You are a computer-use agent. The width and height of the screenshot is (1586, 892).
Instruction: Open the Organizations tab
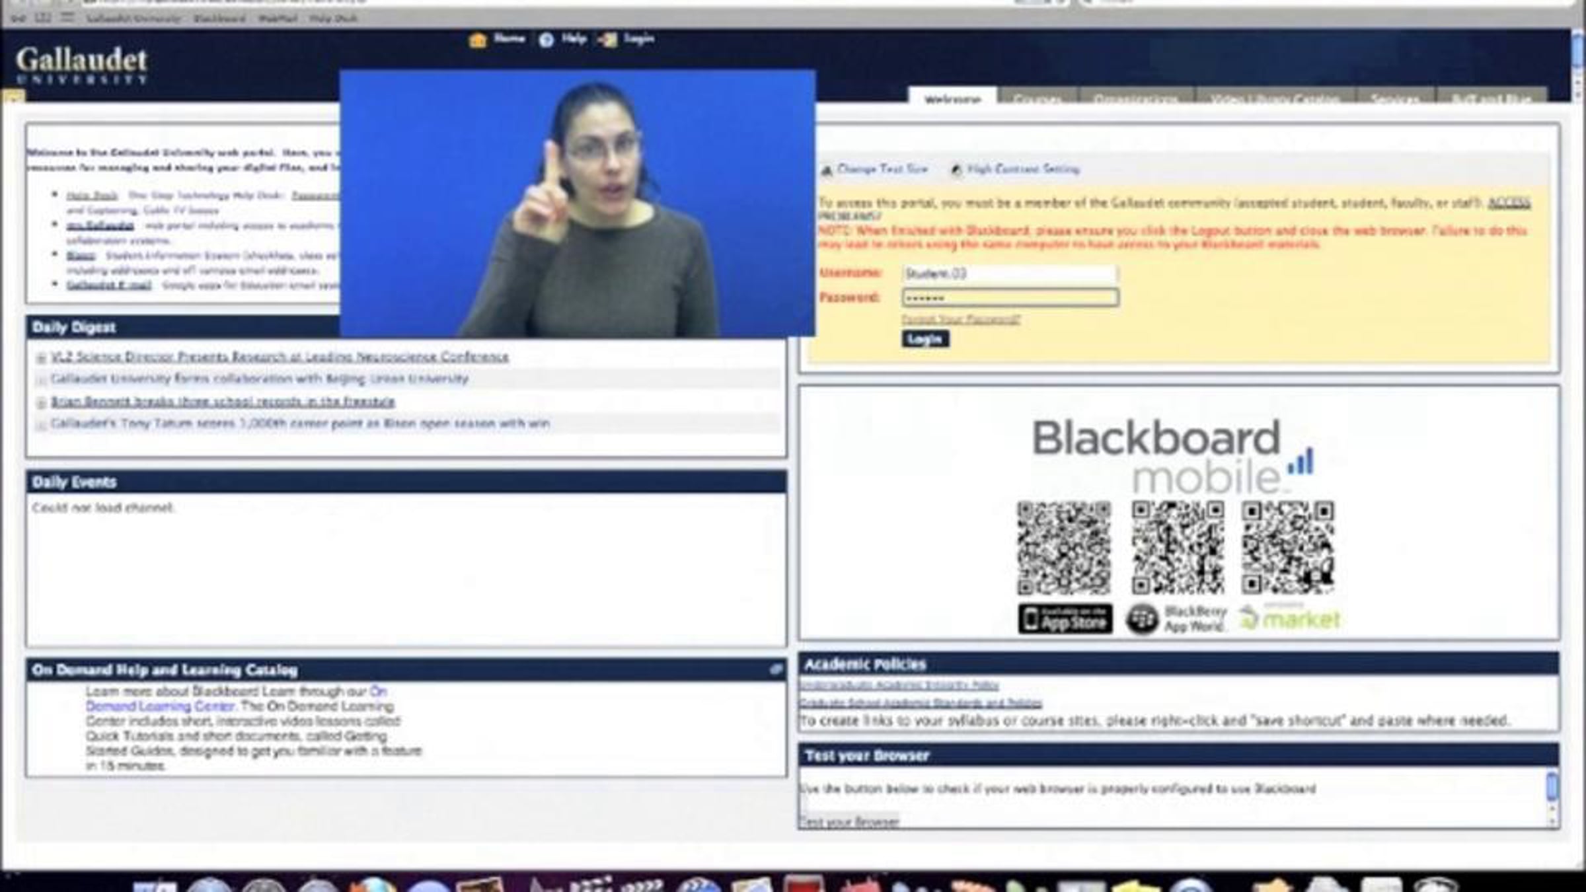(x=1136, y=96)
